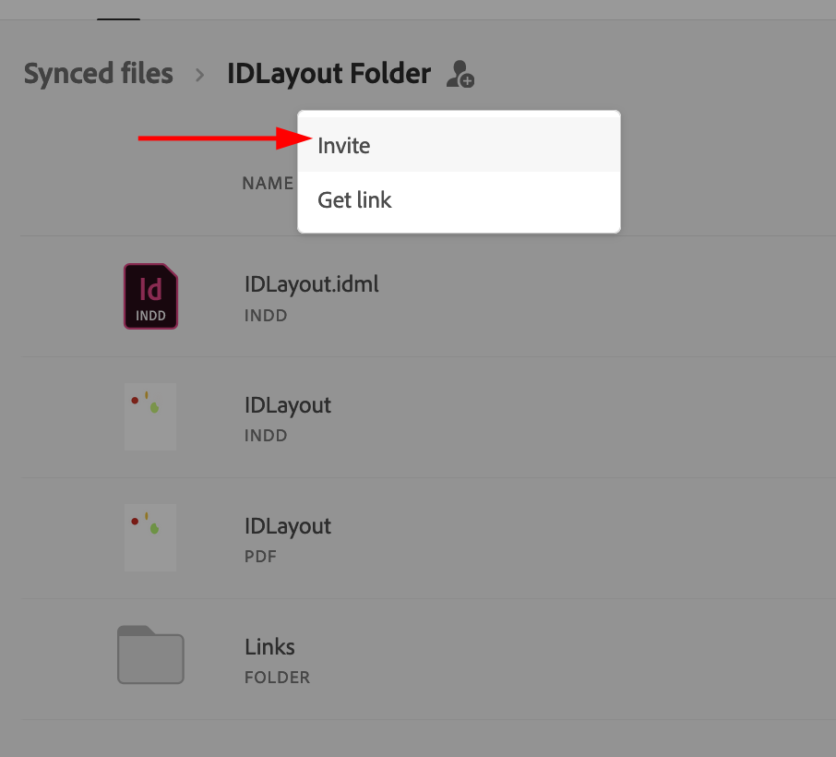Click the FOLDER label under Links
Viewport: 836px width, 757px height.
click(277, 677)
